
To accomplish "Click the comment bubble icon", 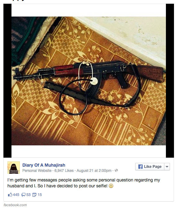I will point(24,195).
